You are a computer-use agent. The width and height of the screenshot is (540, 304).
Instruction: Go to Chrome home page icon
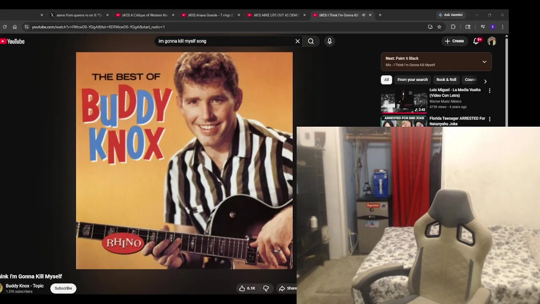(x=15, y=27)
